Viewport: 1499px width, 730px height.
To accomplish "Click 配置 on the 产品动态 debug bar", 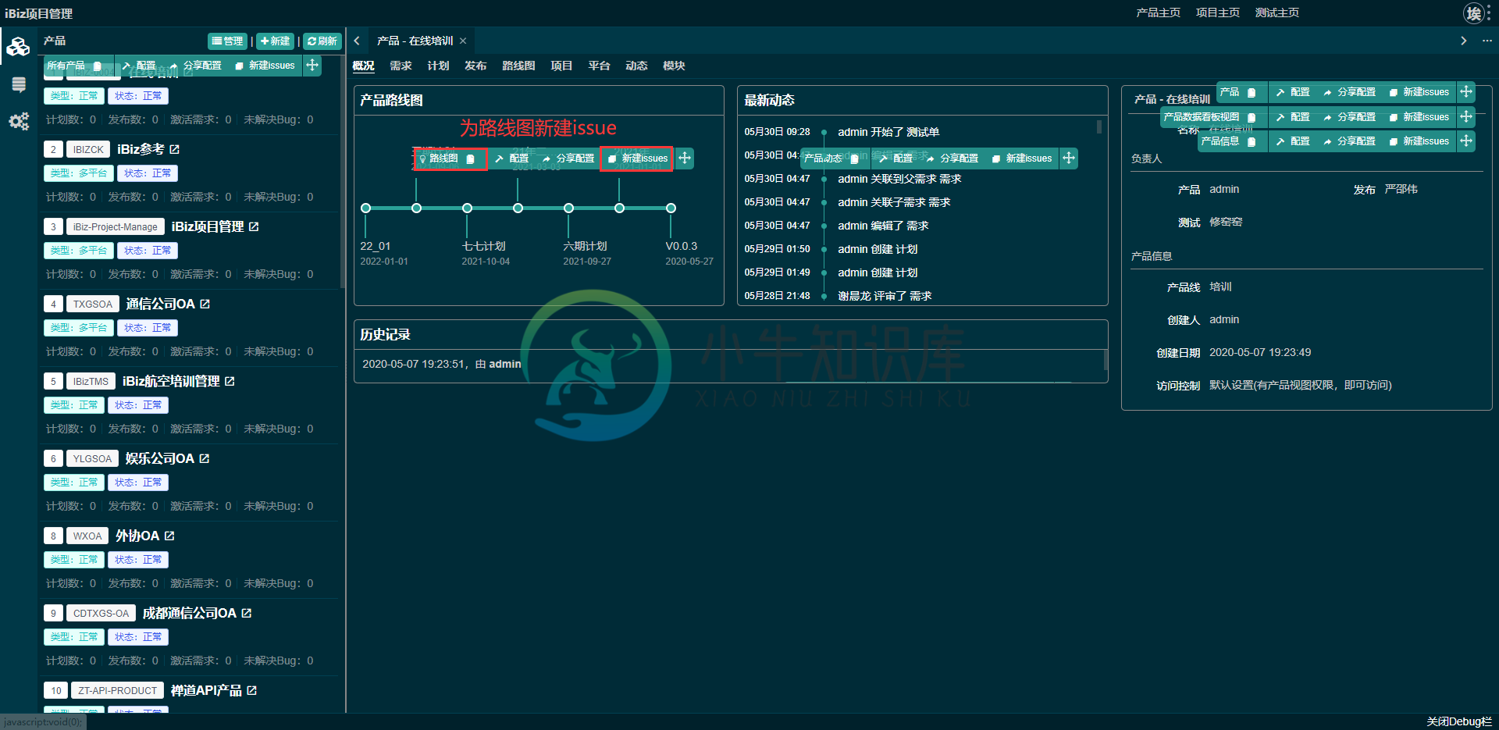I will pos(896,158).
